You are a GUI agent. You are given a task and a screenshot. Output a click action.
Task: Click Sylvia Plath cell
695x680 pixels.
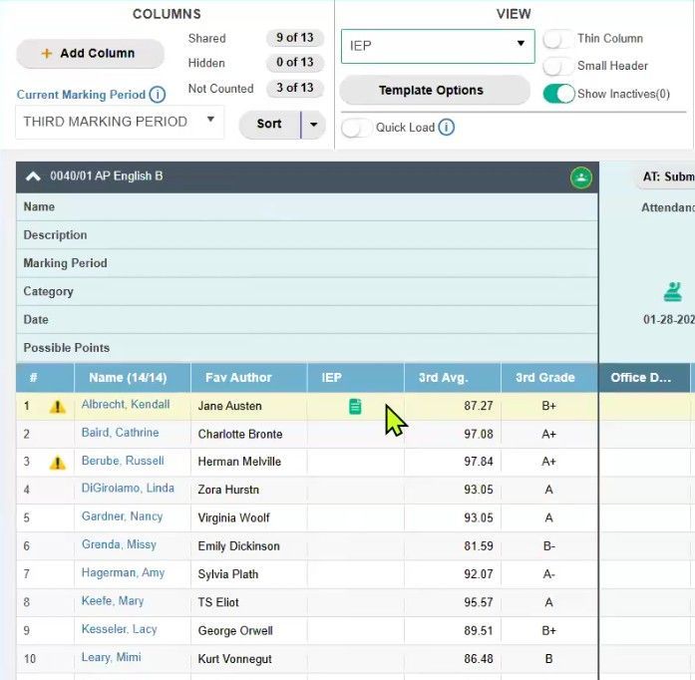point(248,574)
